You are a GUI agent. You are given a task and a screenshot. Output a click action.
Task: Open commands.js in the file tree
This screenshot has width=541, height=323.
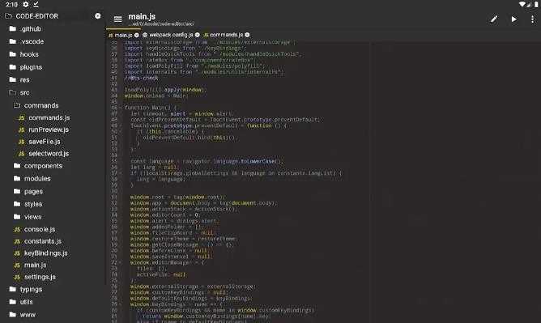click(49, 118)
